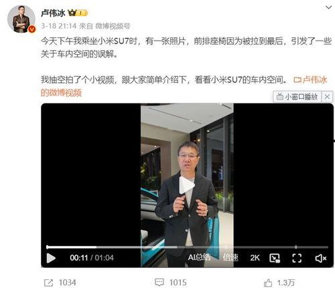Open the 倍速 playback speed menu
This screenshot has height=288, width=335.
click(x=230, y=258)
